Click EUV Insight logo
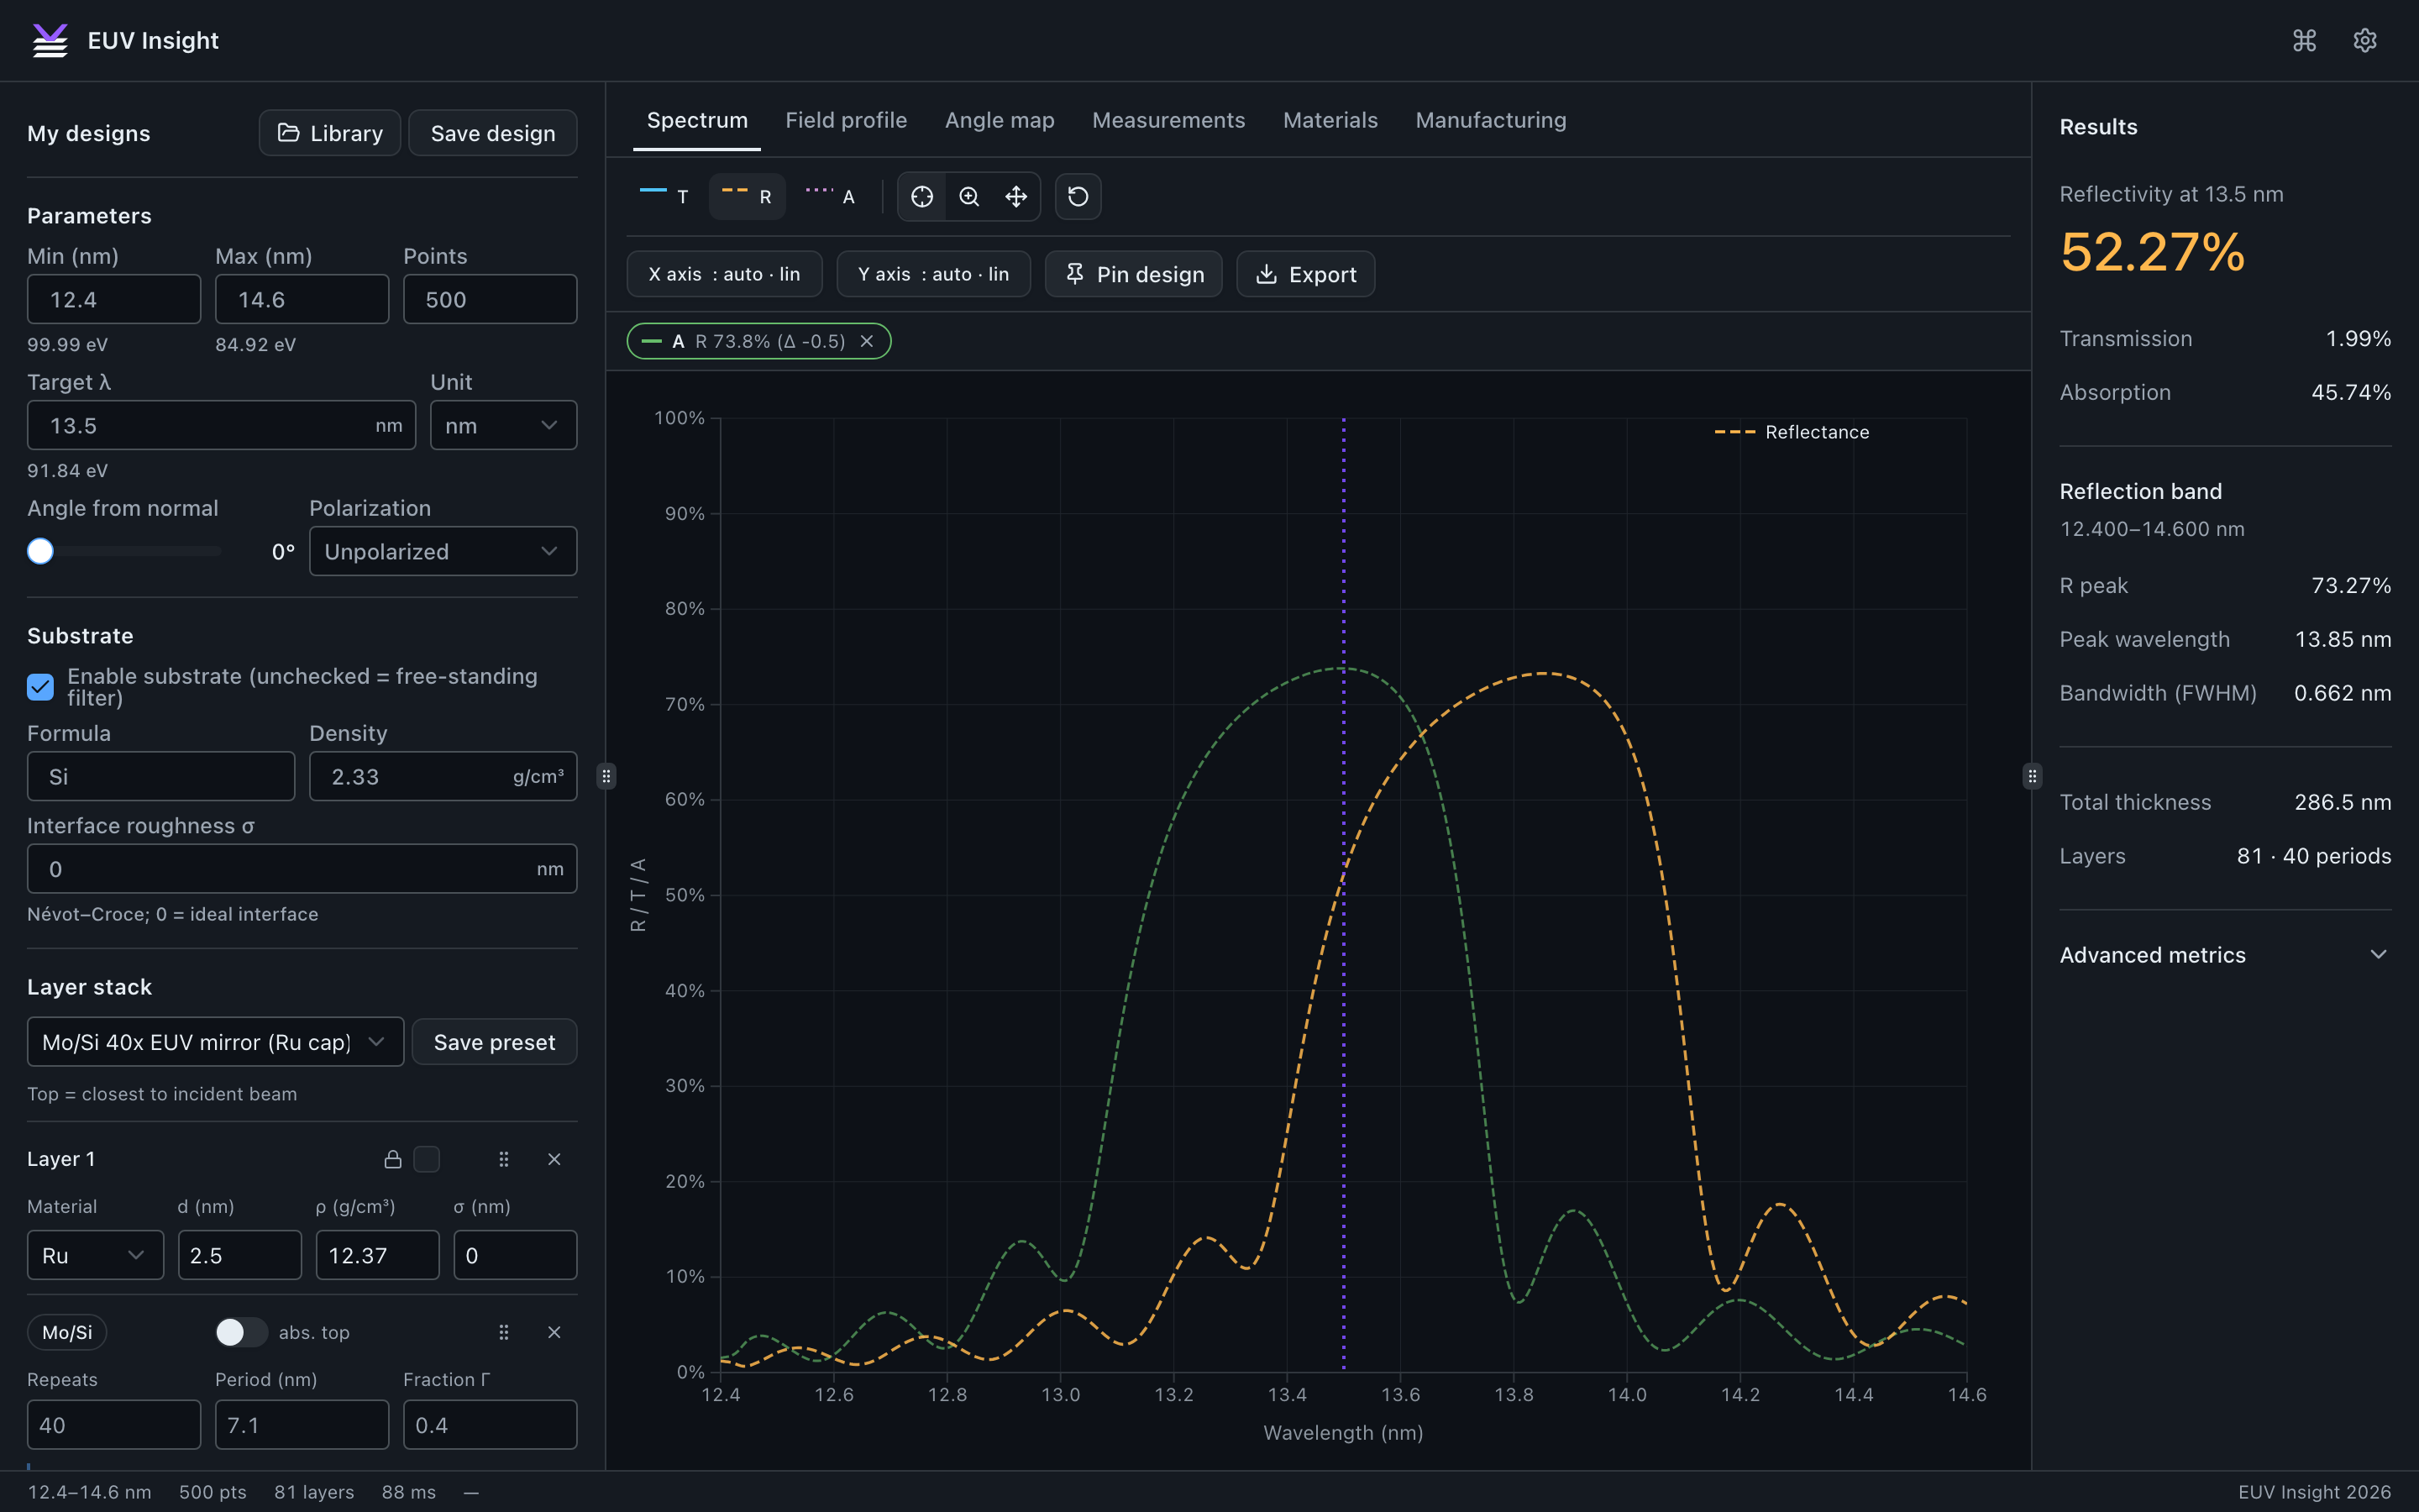Image resolution: width=2419 pixels, height=1512 pixels. click(50, 40)
